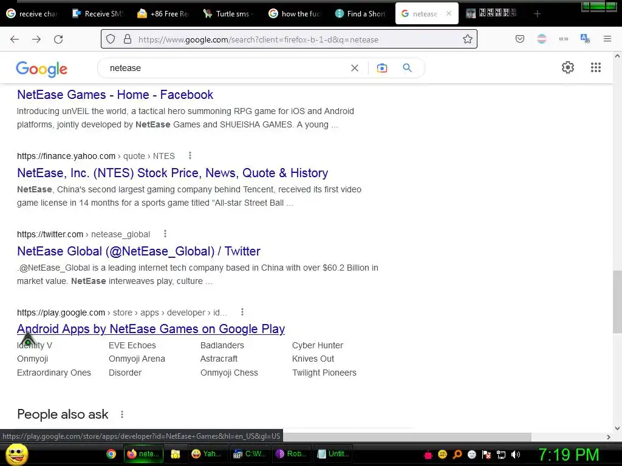Open Untitled notepad taskbar item
The width and height of the screenshot is (622, 466).
pos(333,454)
